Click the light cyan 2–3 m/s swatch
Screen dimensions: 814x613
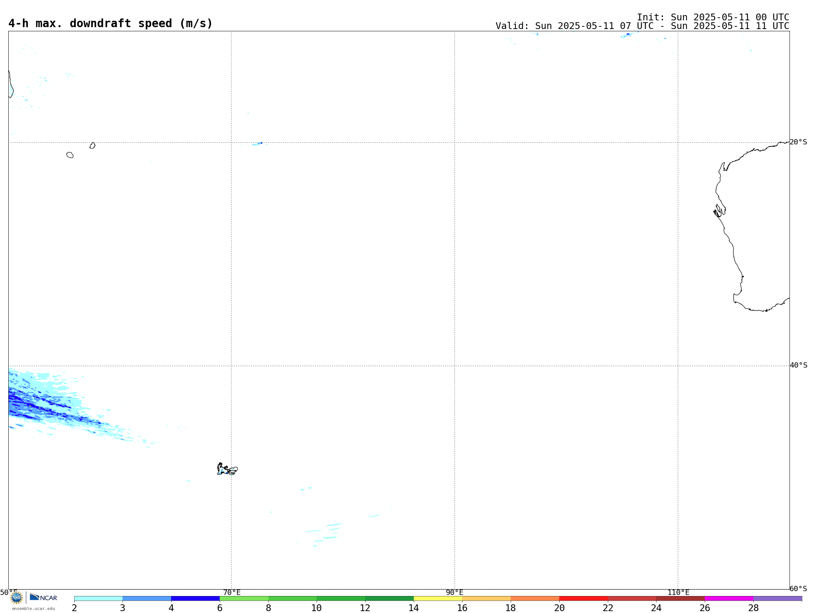pos(98,598)
